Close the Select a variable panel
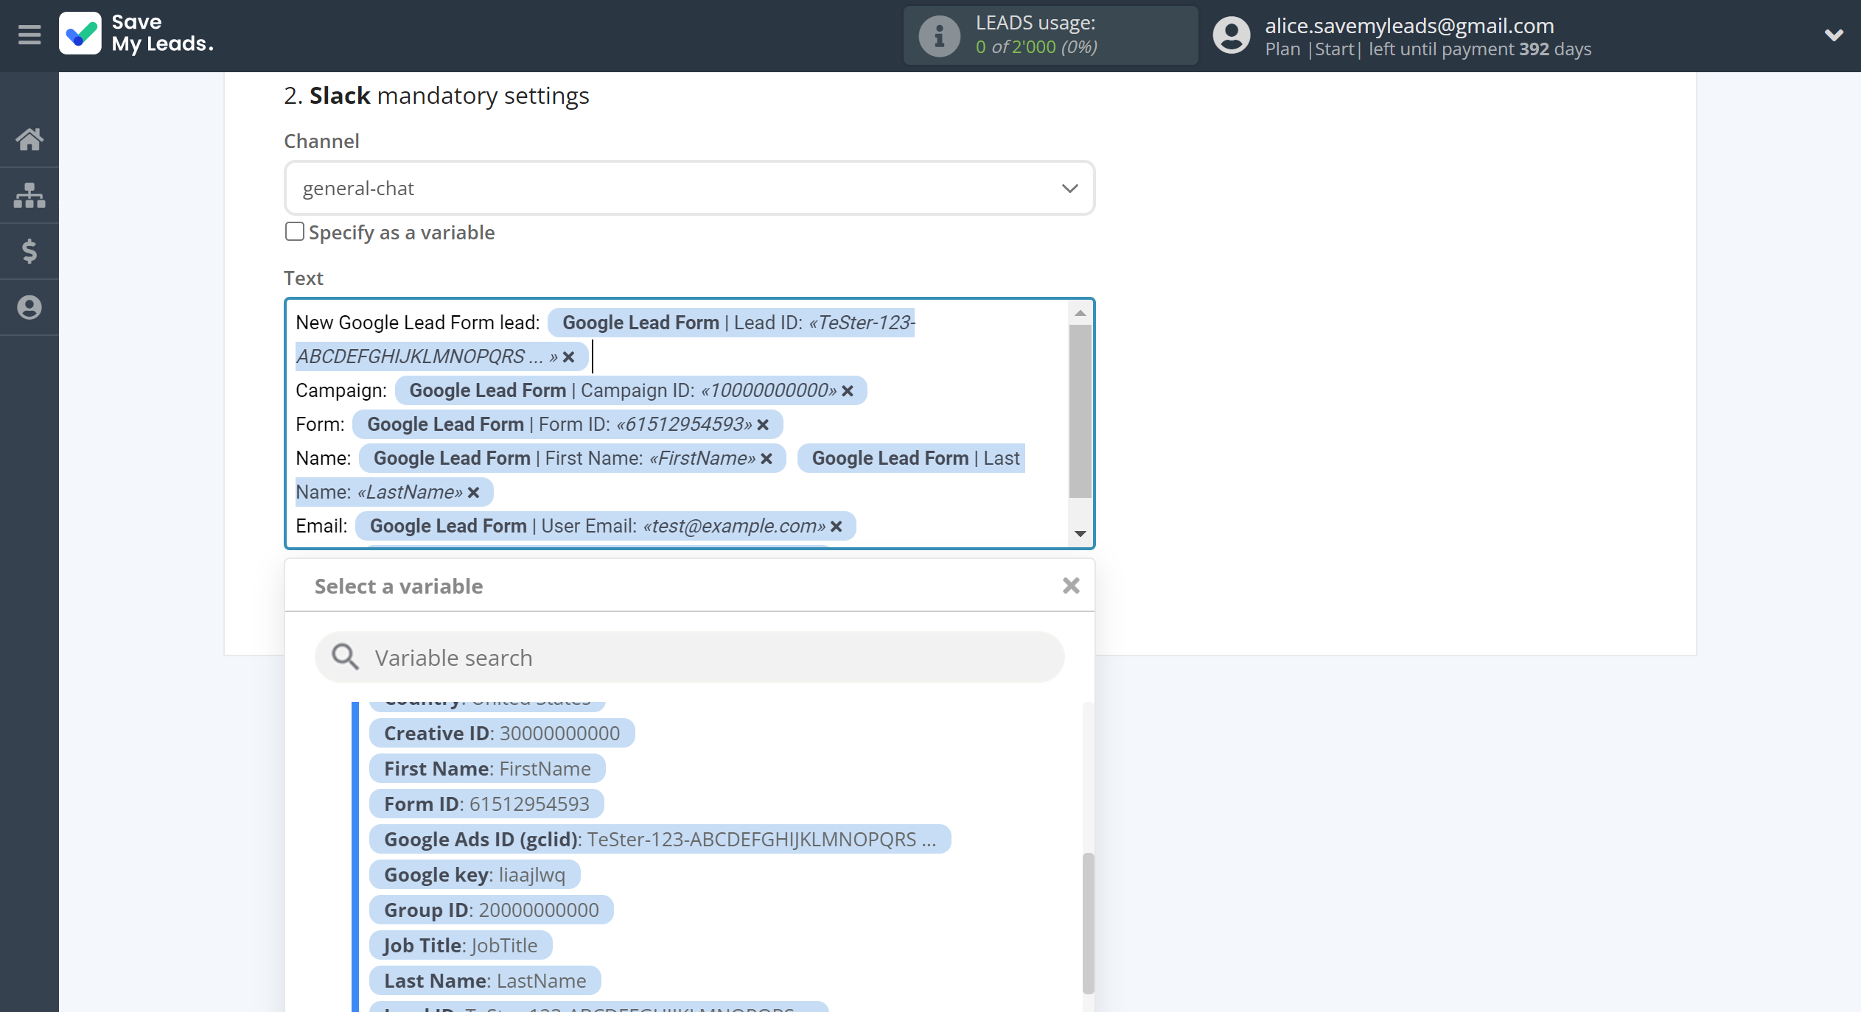Viewport: 1861px width, 1012px height. (x=1069, y=586)
